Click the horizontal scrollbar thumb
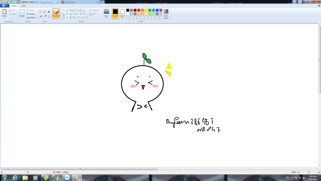 (x=80, y=168)
